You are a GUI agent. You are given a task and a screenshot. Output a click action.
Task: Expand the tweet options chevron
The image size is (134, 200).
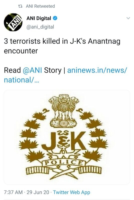[128, 18]
